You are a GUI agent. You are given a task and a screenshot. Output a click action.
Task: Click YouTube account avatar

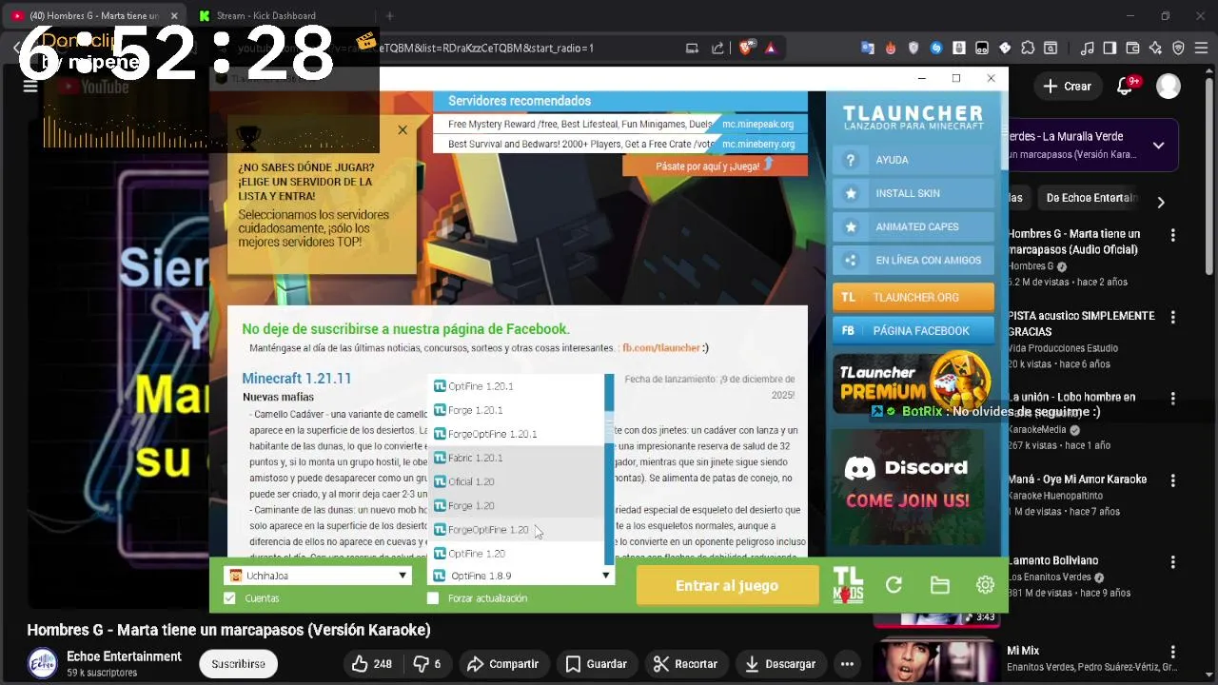click(1169, 86)
